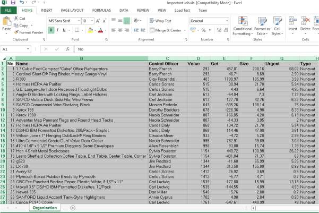
Task: Increase the cell indent
Action: (x=143, y=30)
